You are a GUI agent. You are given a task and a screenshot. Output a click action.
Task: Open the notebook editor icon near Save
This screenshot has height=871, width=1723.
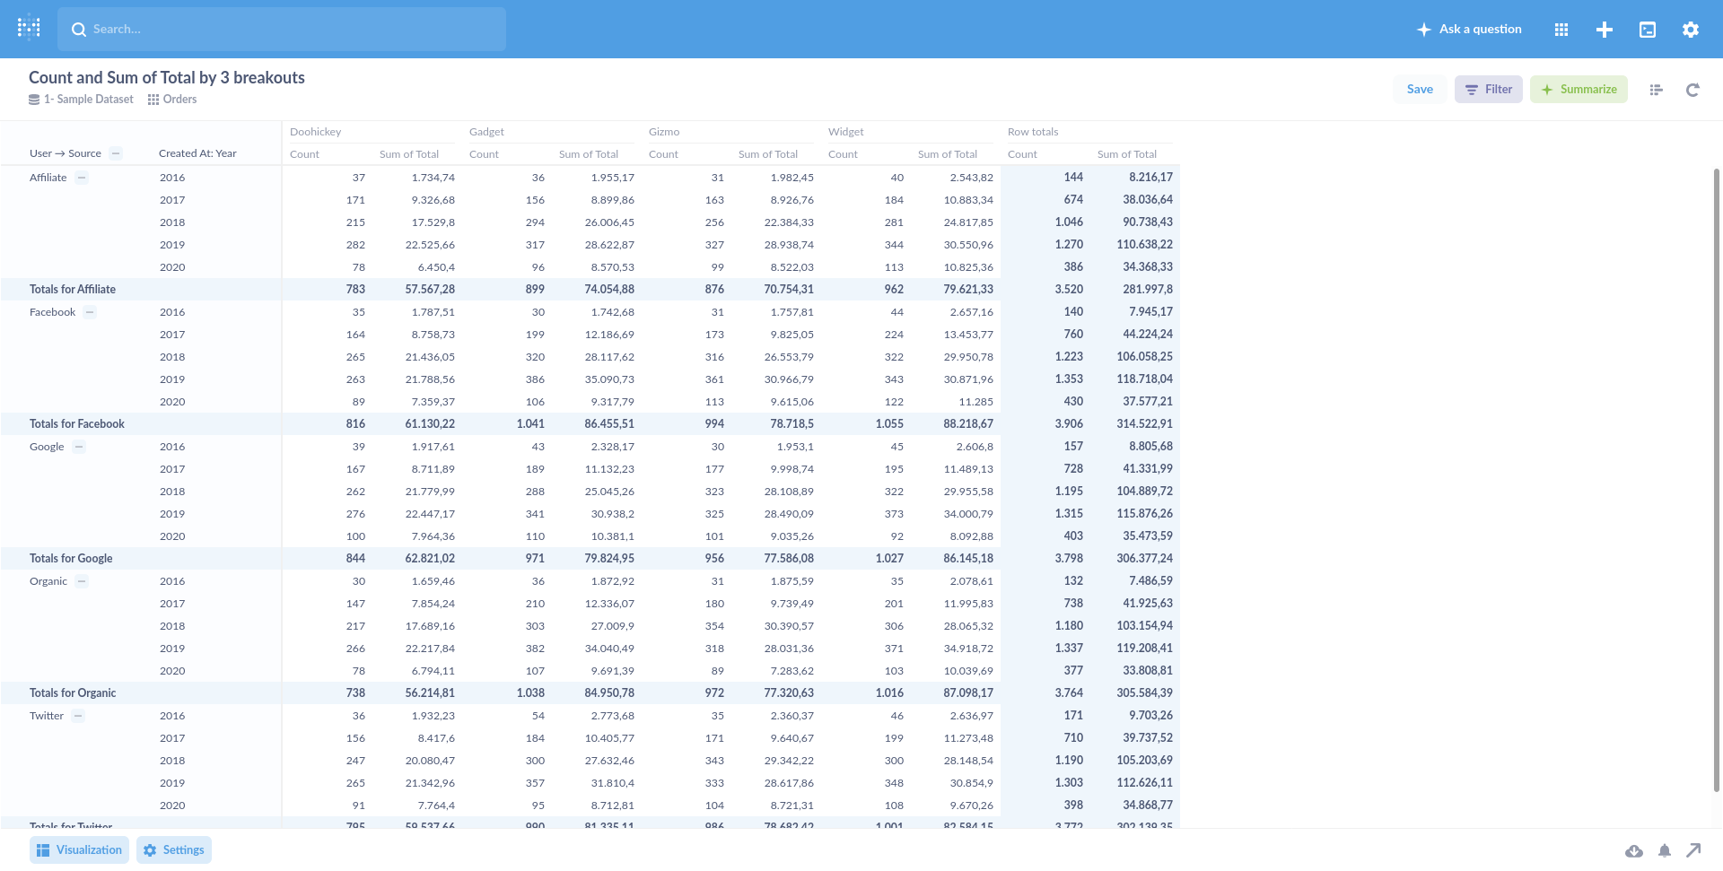(1656, 90)
